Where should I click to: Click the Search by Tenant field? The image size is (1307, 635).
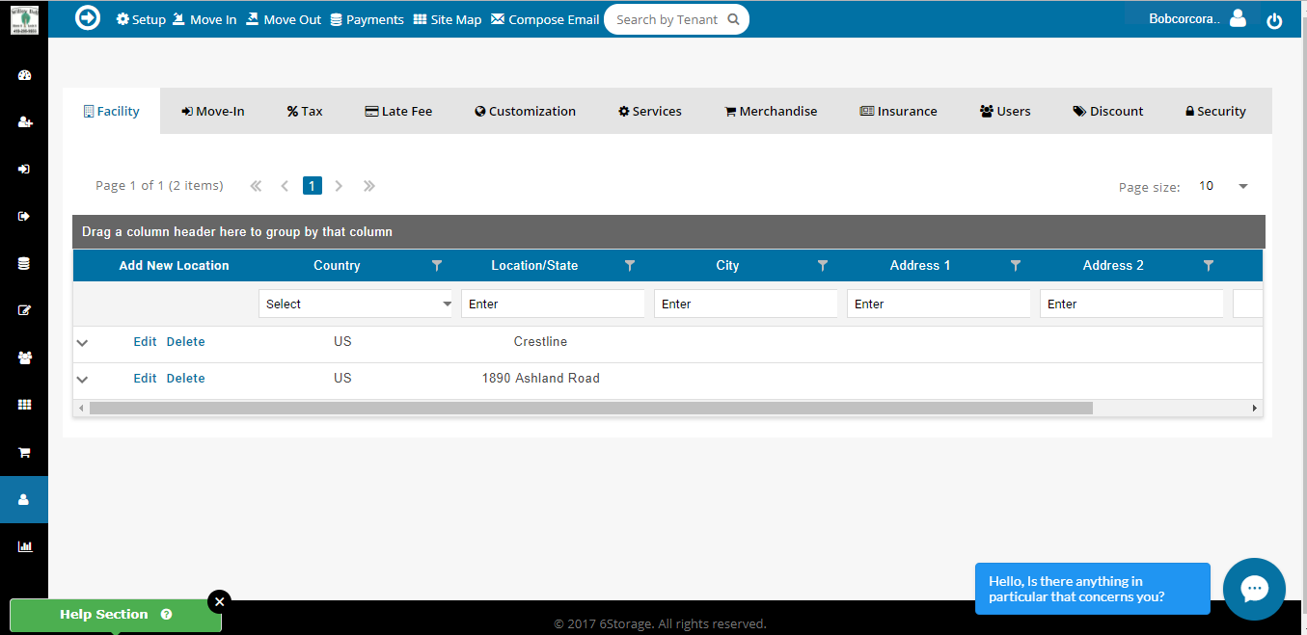click(x=676, y=19)
